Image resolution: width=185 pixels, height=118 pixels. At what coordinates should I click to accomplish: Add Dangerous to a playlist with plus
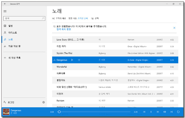click(79, 60)
